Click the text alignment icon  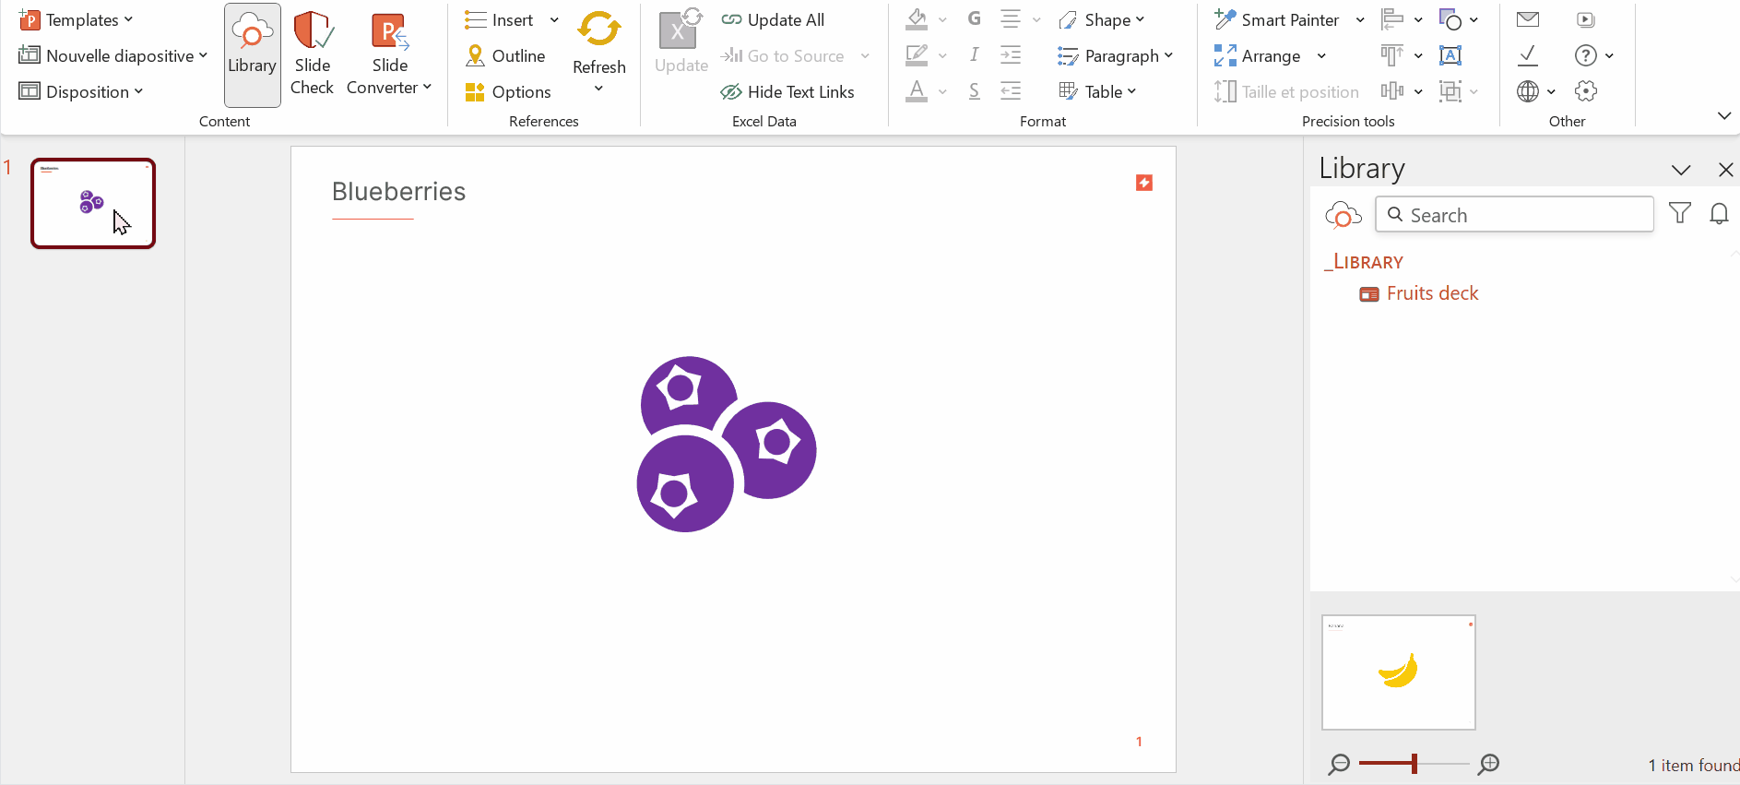tap(1011, 18)
